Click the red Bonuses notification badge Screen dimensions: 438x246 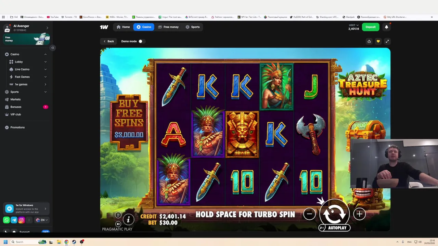point(46,107)
